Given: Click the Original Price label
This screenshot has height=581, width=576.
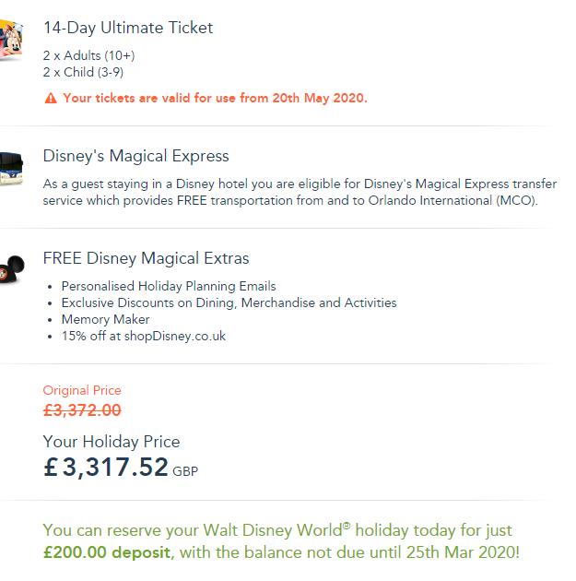Looking at the screenshot, I should click(82, 390).
